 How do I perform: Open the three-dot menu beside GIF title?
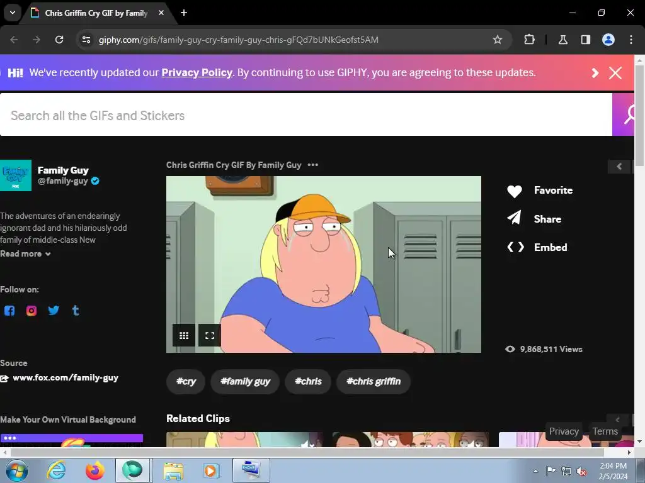coord(313,165)
